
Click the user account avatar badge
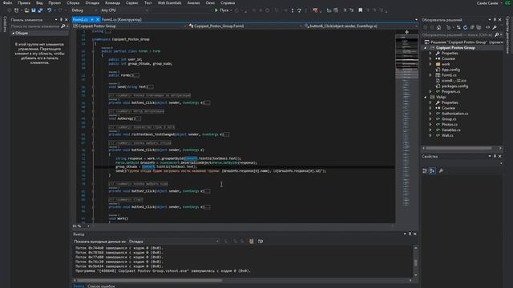coord(508,3)
